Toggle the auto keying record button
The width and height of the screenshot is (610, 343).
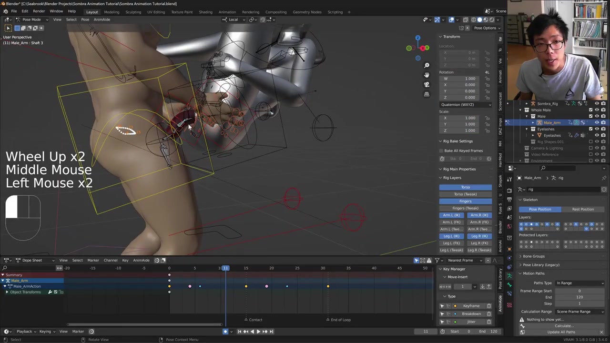[x=225, y=332]
